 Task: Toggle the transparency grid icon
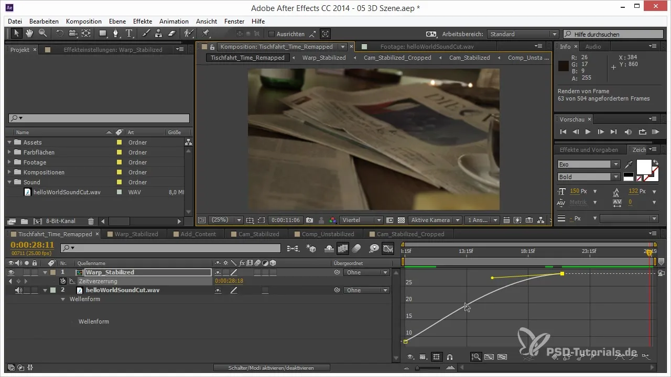tap(402, 220)
